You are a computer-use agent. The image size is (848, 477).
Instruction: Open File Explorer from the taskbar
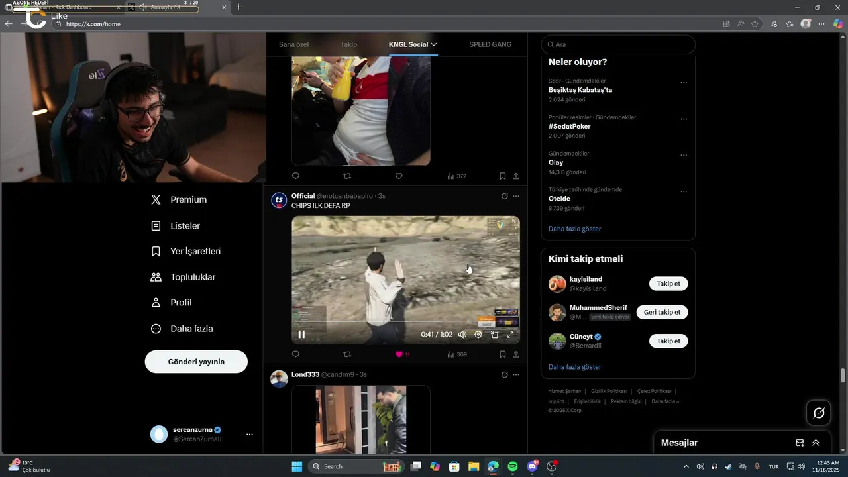pyautogui.click(x=474, y=466)
